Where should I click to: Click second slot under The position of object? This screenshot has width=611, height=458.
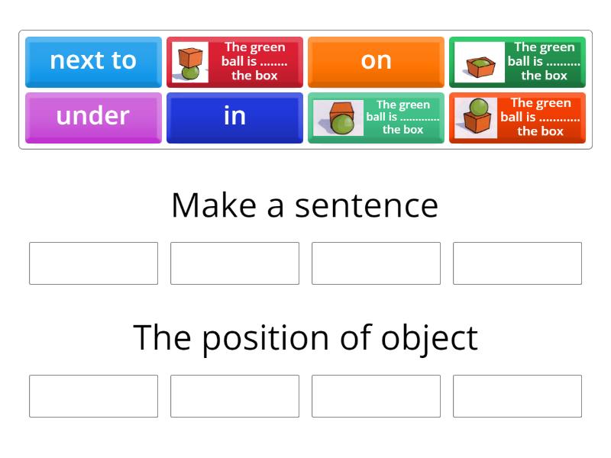(x=234, y=396)
